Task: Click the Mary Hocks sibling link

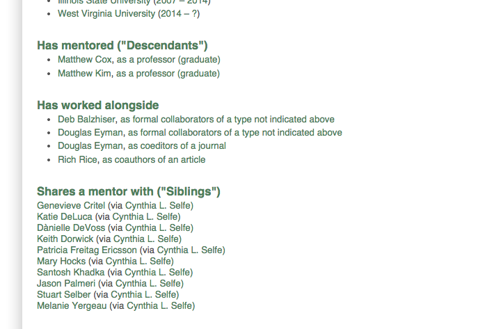Action: tap(61, 262)
